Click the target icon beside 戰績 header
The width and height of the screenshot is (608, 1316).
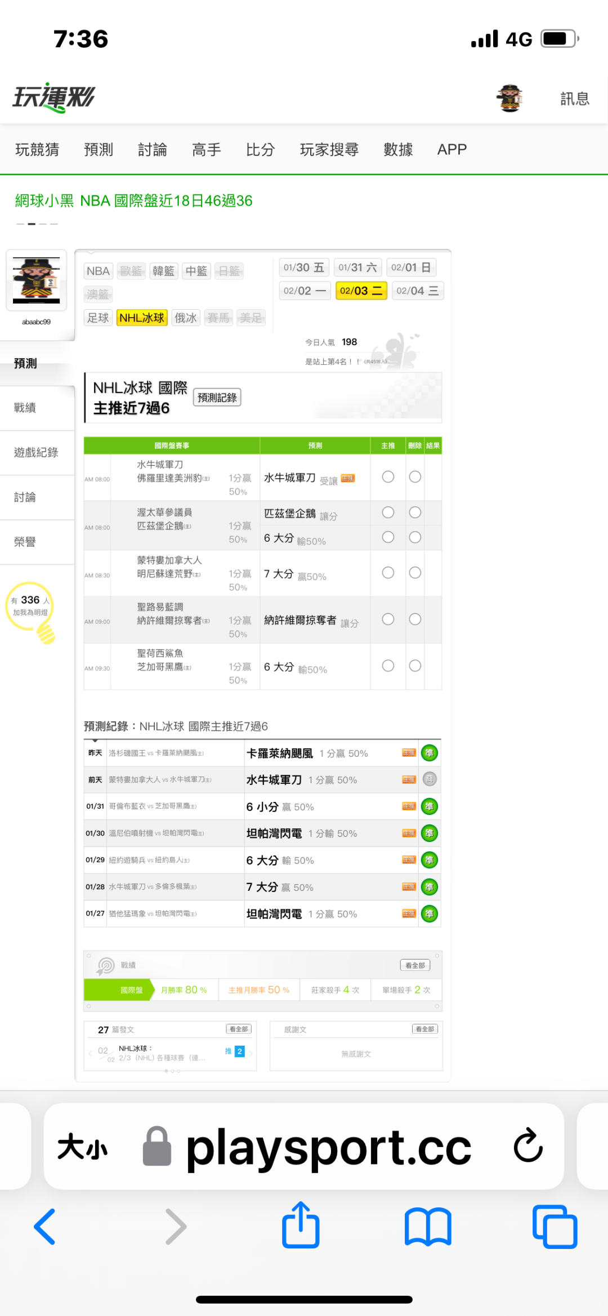(105, 966)
